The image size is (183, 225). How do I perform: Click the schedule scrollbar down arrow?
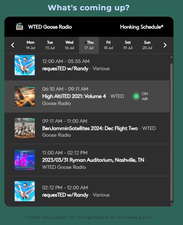172,204
